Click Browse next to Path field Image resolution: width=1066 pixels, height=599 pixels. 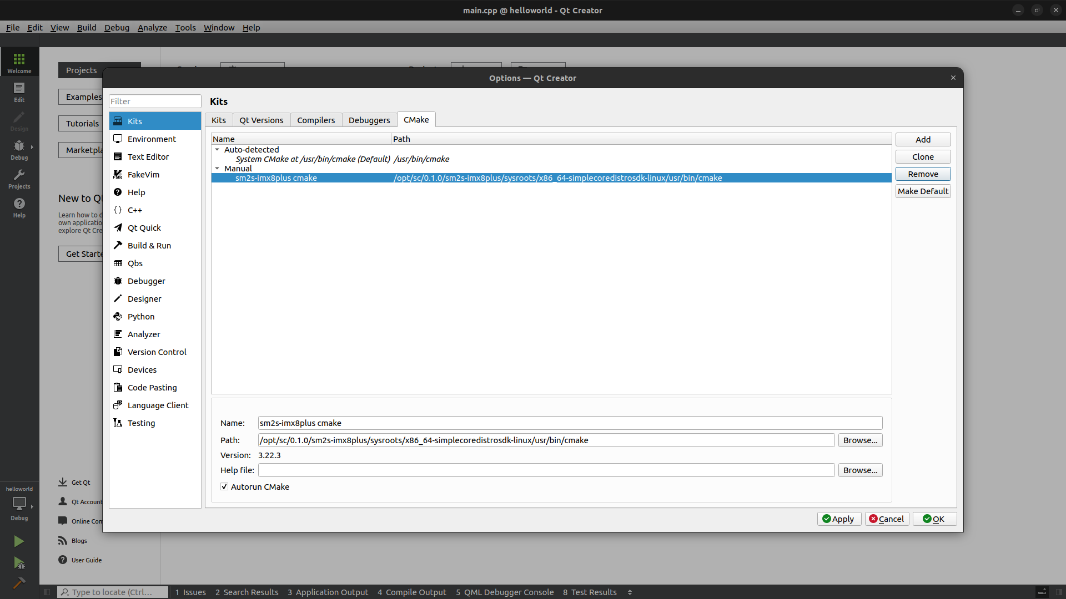point(860,440)
